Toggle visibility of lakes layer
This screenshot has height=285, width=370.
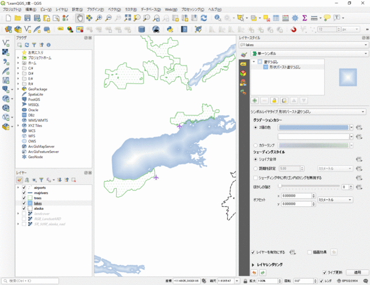pos(24,203)
